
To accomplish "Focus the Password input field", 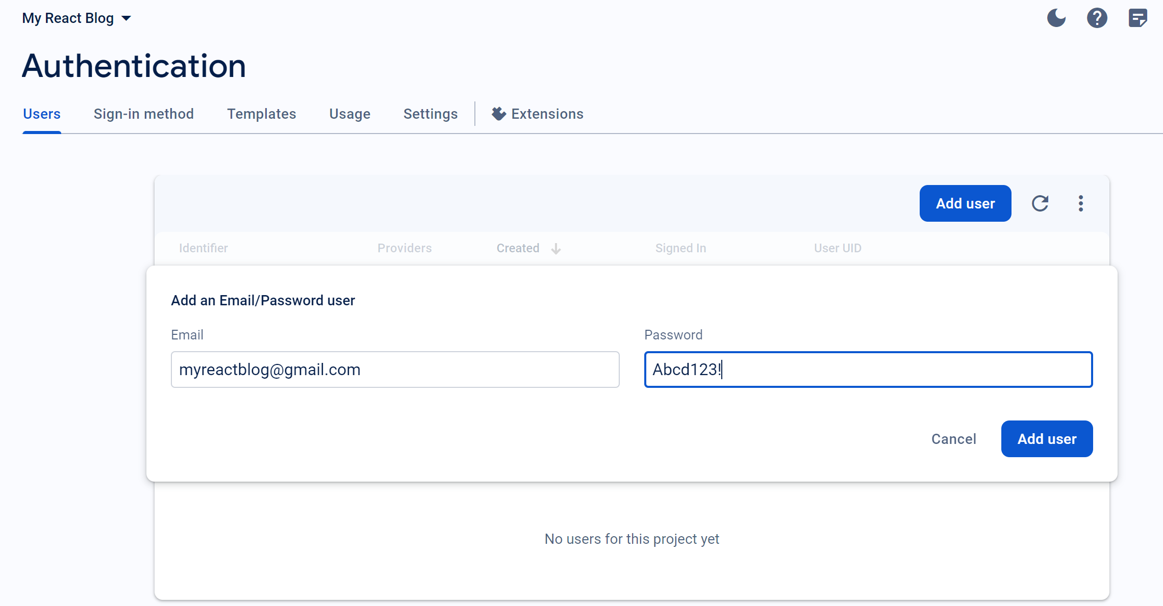I will pyautogui.click(x=868, y=370).
